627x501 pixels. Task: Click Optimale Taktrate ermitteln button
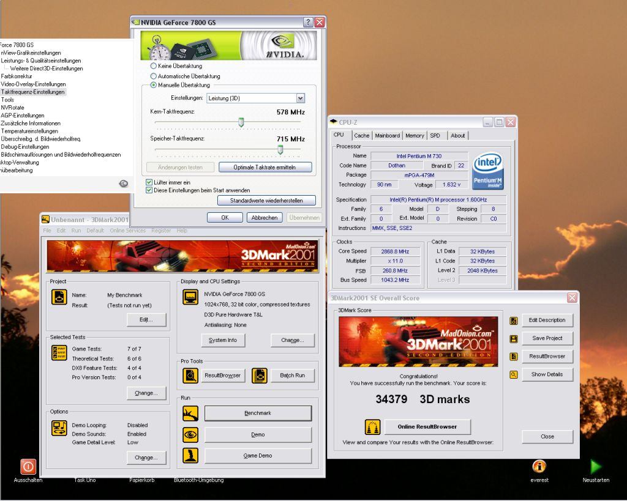tap(265, 168)
